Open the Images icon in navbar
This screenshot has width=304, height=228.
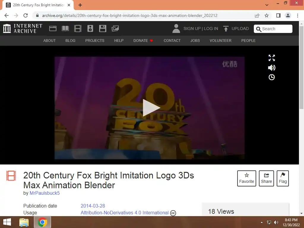pyautogui.click(x=115, y=28)
